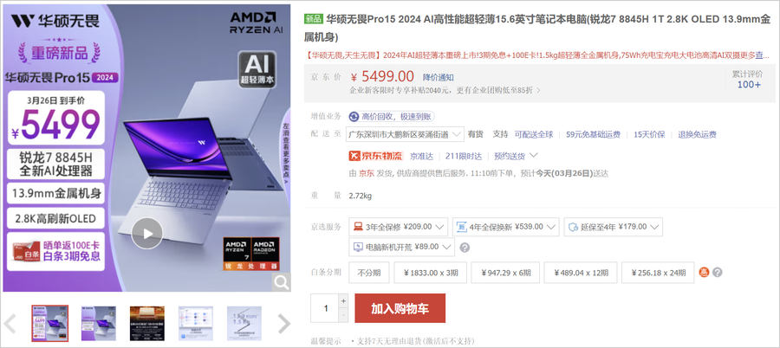Screen dimensions: 780x348
Task: Select the fourth product thumbnail
Action: pos(196,323)
